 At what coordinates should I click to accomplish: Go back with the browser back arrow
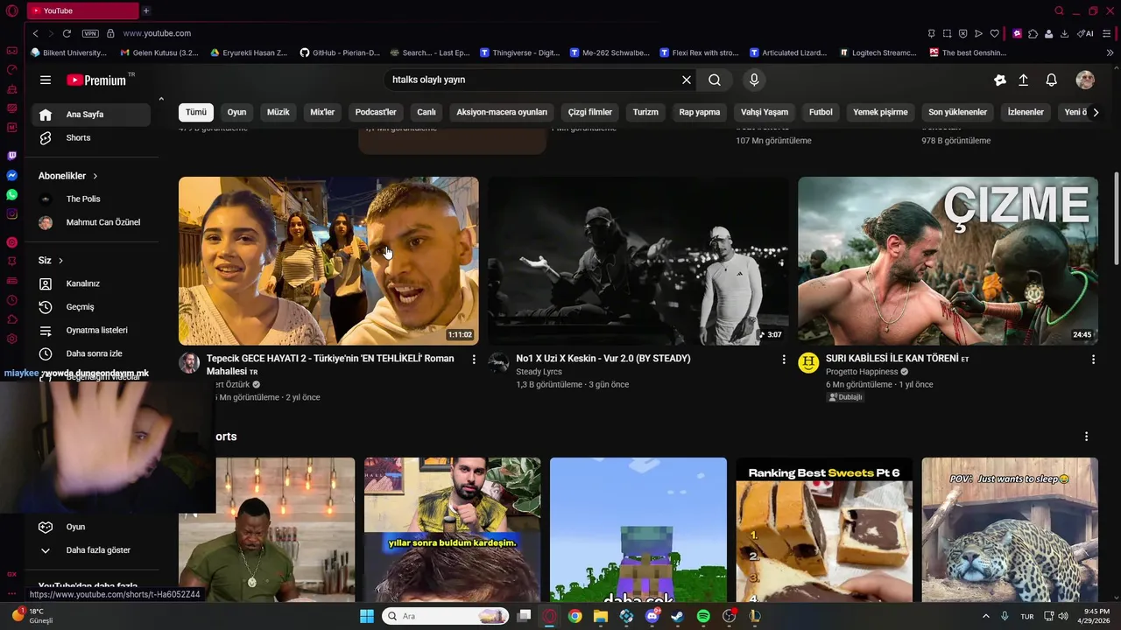click(35, 33)
